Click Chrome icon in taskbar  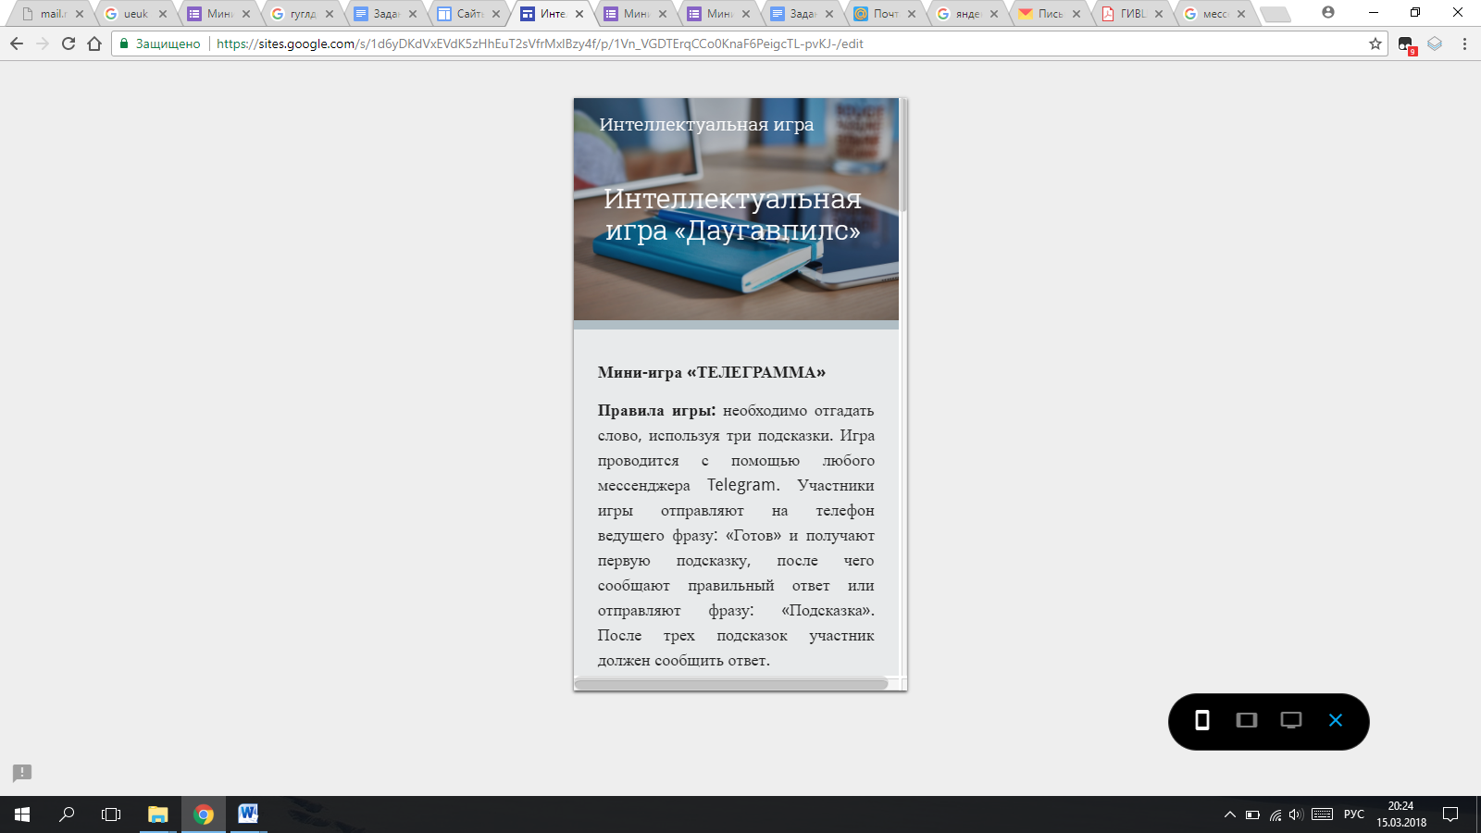tap(204, 814)
